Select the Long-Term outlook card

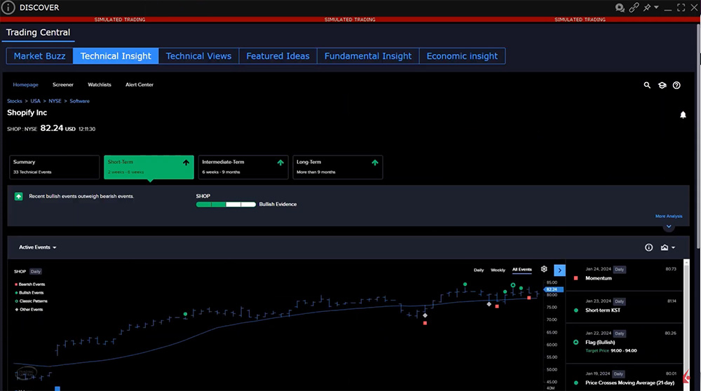338,167
